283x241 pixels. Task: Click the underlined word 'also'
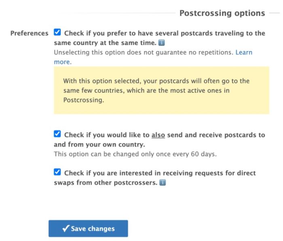pos(158,135)
